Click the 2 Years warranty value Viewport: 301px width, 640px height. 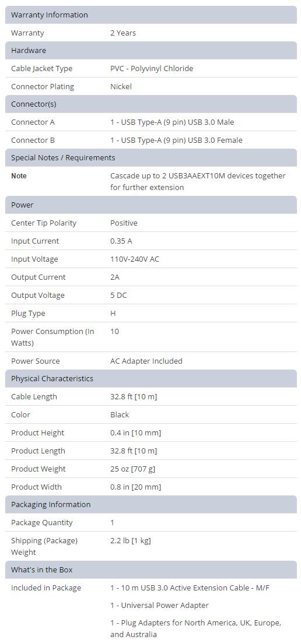click(x=123, y=33)
